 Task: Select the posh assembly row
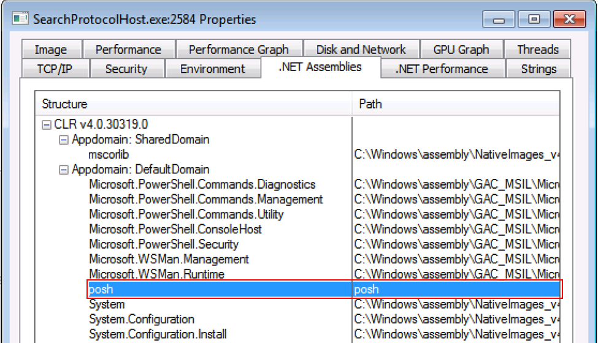click(x=101, y=290)
